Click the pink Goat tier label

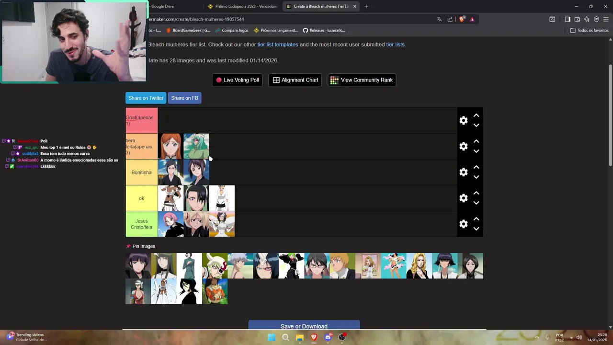coord(141,120)
